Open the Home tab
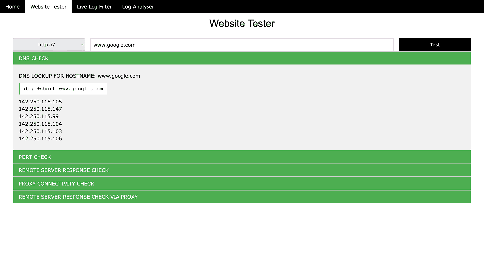The image size is (484, 266). pos(13,6)
